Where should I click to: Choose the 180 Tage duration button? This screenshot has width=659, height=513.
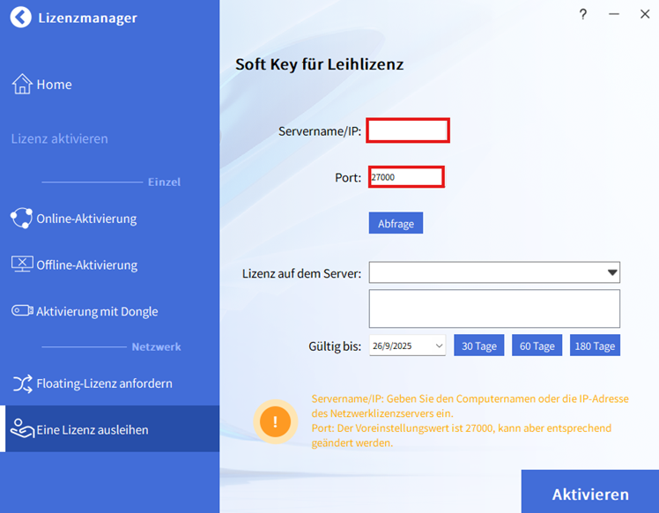tap(595, 346)
